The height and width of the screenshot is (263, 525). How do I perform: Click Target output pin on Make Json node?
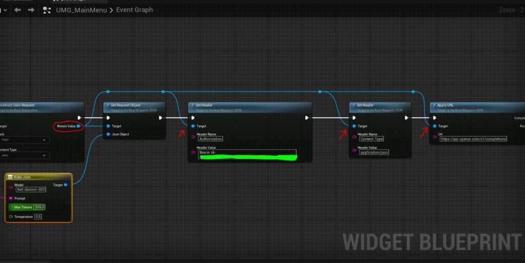tap(67, 185)
